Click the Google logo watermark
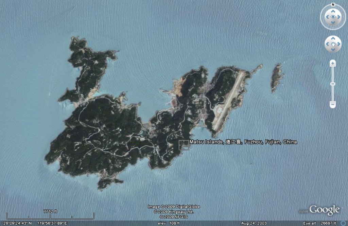348x226 pixels. point(324,210)
